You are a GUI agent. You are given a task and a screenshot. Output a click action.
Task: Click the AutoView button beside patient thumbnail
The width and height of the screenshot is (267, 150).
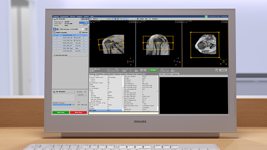click(x=81, y=95)
